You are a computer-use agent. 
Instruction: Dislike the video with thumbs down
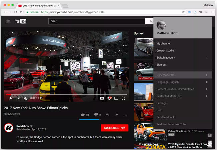[96, 115]
